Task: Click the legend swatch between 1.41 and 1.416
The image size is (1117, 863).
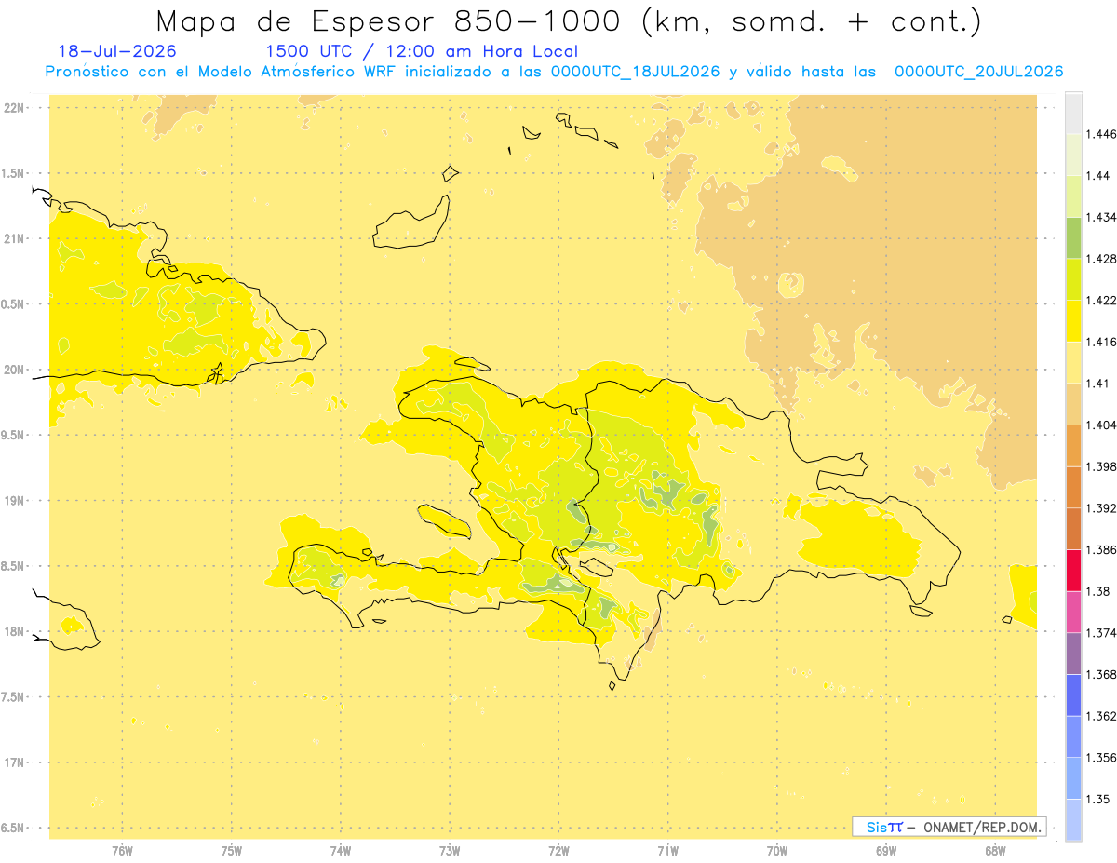Action: (1073, 363)
